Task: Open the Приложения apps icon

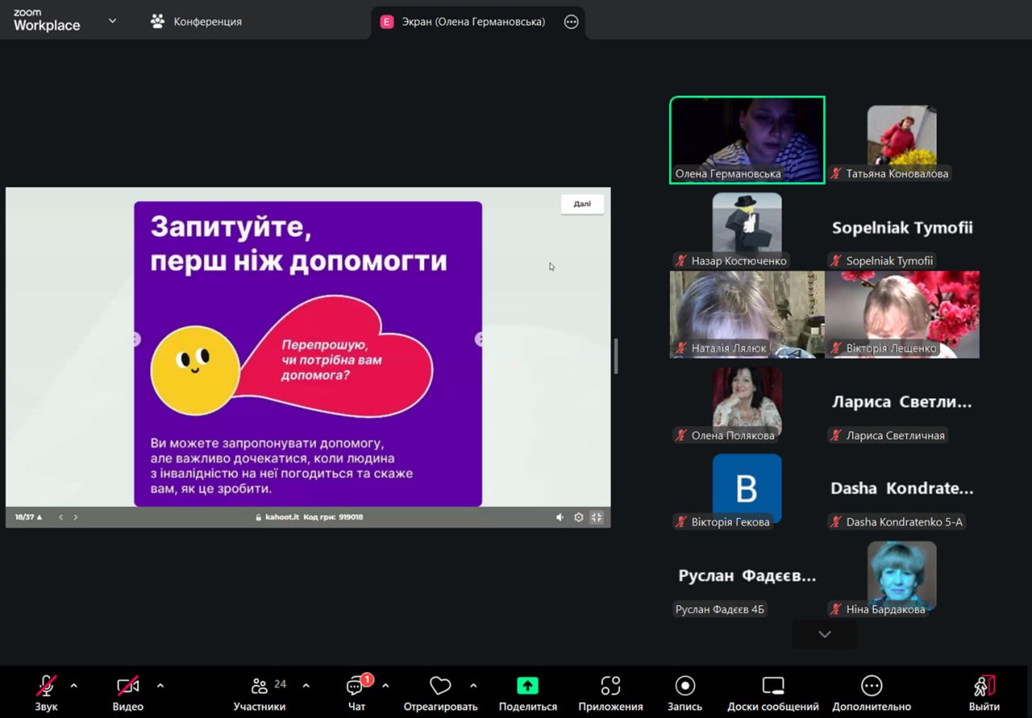Action: point(610,686)
